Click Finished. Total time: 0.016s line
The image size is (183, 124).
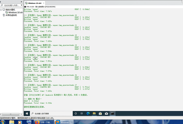[x=38, y=103]
